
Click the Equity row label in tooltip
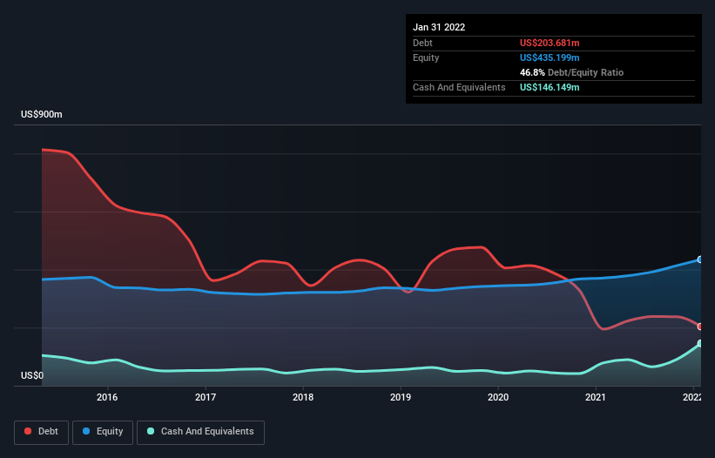click(426, 57)
